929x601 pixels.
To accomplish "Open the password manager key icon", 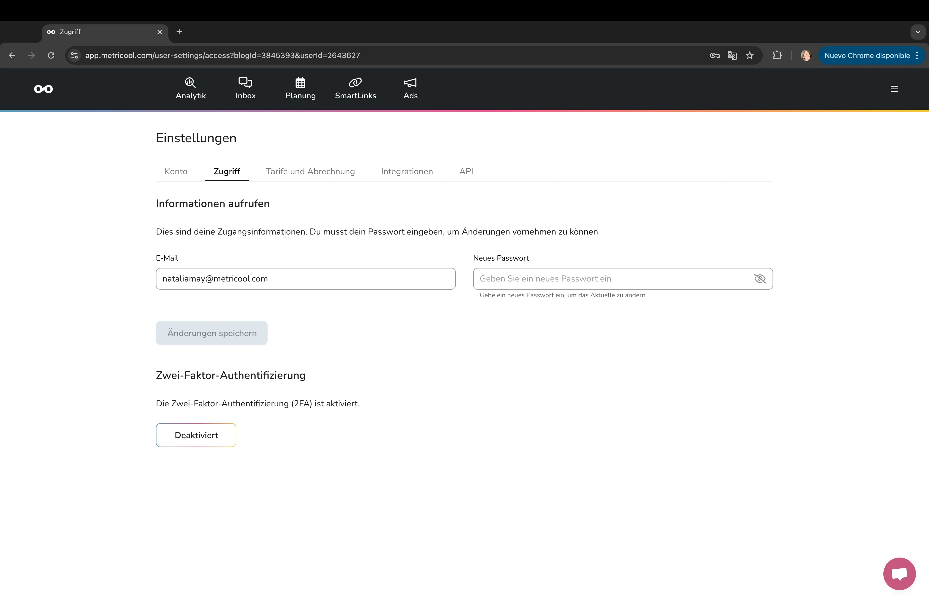I will point(714,55).
